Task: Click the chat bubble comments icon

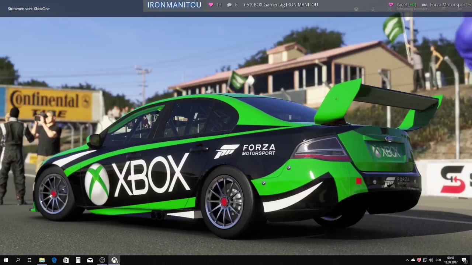Action: tap(229, 5)
